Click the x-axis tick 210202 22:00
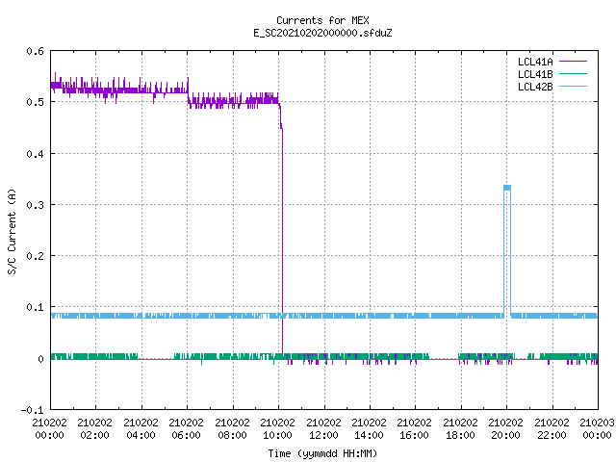Viewport: 616px width, 462px height. click(552, 428)
